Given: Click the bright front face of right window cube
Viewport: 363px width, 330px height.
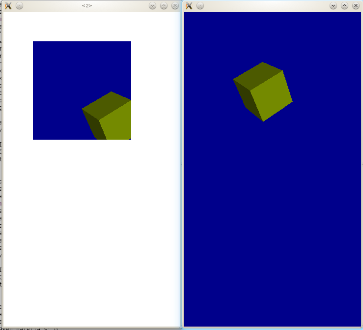Looking at the screenshot, I should (x=272, y=97).
